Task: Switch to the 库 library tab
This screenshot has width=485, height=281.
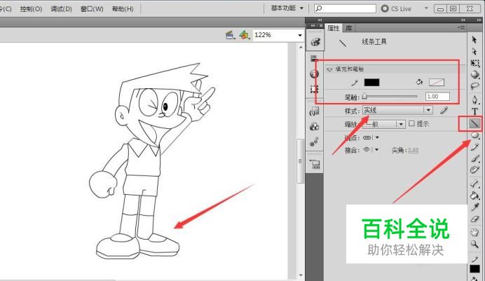Action: (349, 28)
